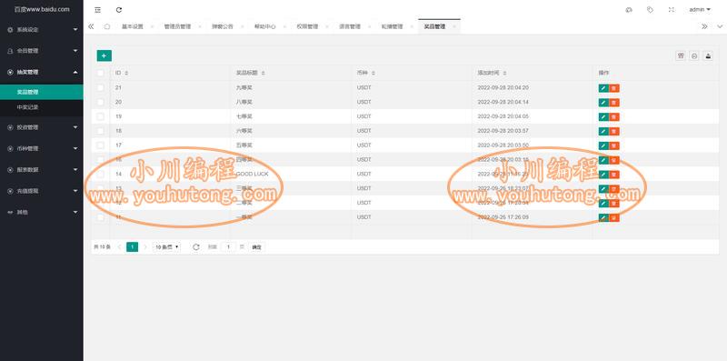Sort by the 添加时间 column arrows
This screenshot has height=361, width=727.
point(504,74)
